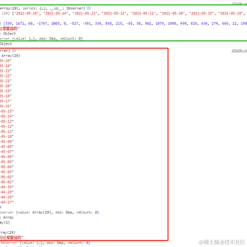Expand the ': Array' prototype row
Screen dimensions: 247x247
pos(7,217)
